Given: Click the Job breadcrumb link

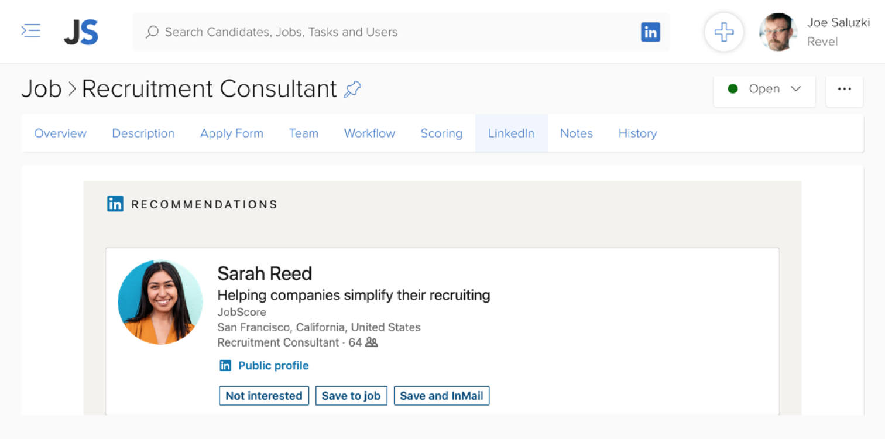Looking at the screenshot, I should pyautogui.click(x=42, y=89).
